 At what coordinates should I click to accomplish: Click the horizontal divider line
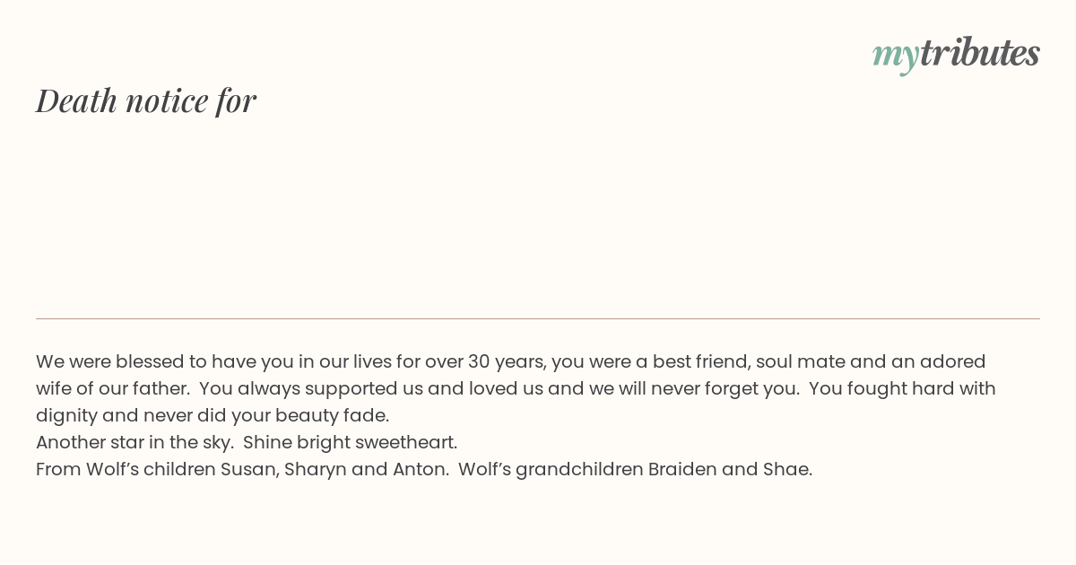coord(538,318)
